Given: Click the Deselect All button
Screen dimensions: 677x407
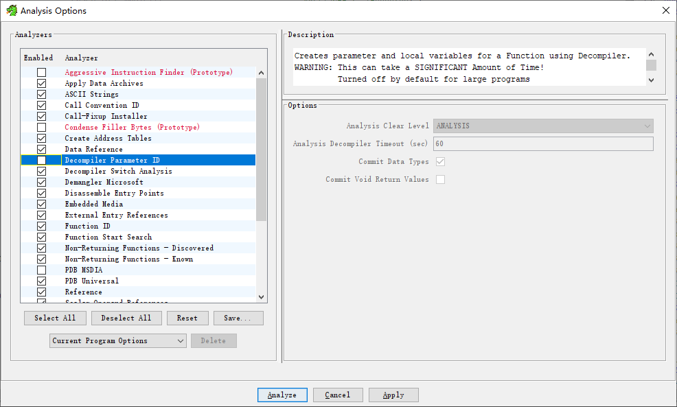Looking at the screenshot, I should (126, 318).
